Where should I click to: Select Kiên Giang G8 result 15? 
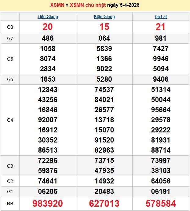click(104, 27)
